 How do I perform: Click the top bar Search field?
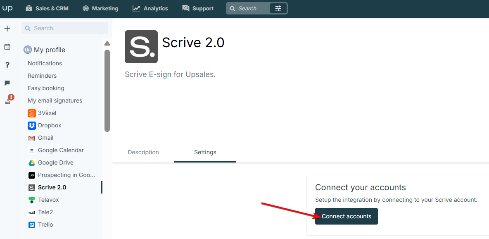(248, 8)
